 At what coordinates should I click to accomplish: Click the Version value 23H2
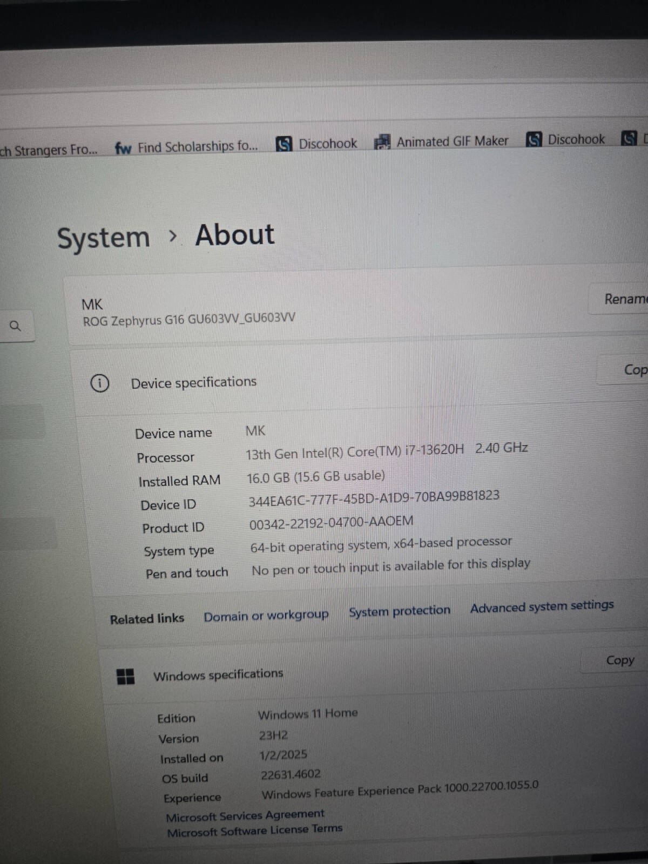[273, 735]
